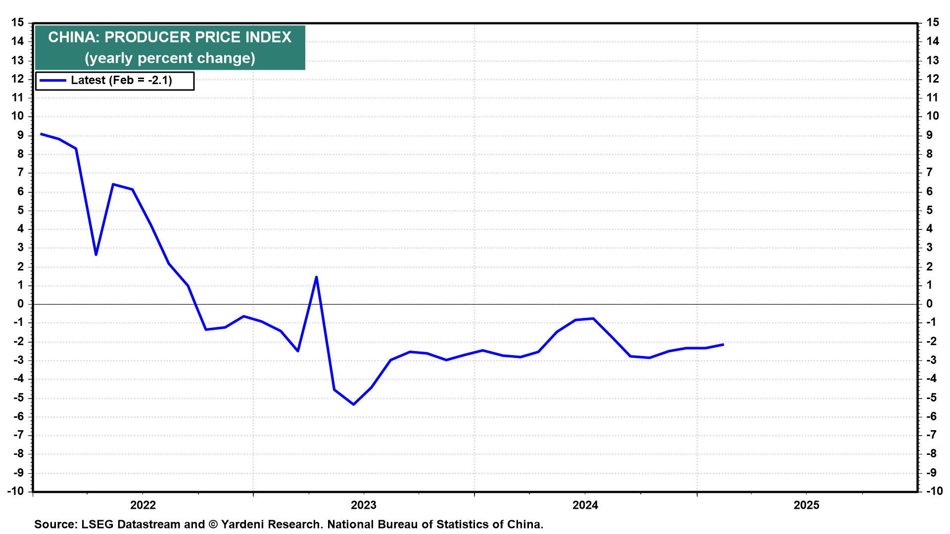Click the left axis 0 label
The image size is (950, 534).
[x=21, y=304]
